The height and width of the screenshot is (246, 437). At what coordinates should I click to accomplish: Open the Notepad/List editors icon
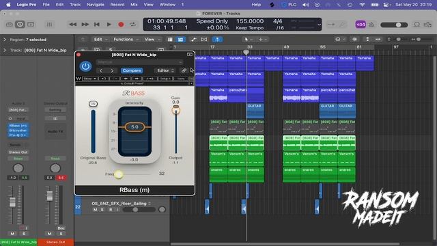[x=417, y=25]
